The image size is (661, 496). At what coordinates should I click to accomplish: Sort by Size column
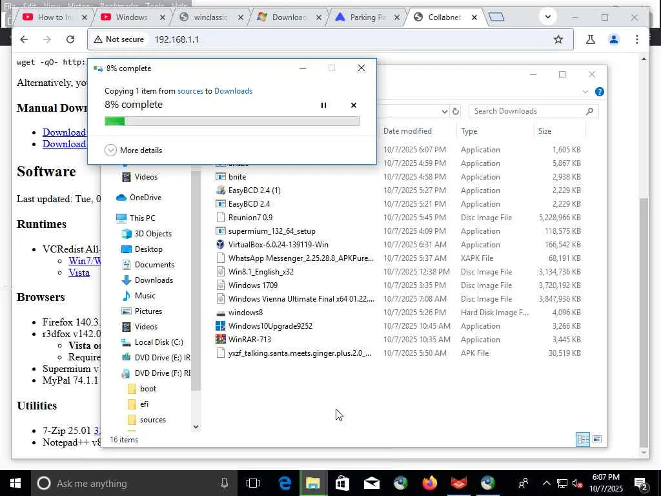[544, 131]
